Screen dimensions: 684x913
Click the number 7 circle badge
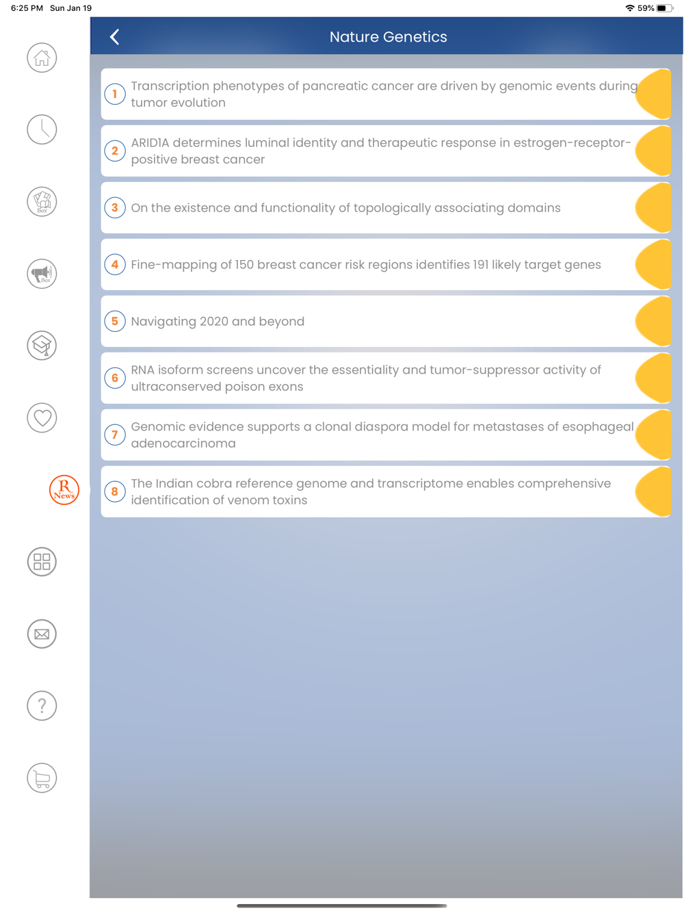pyautogui.click(x=115, y=435)
